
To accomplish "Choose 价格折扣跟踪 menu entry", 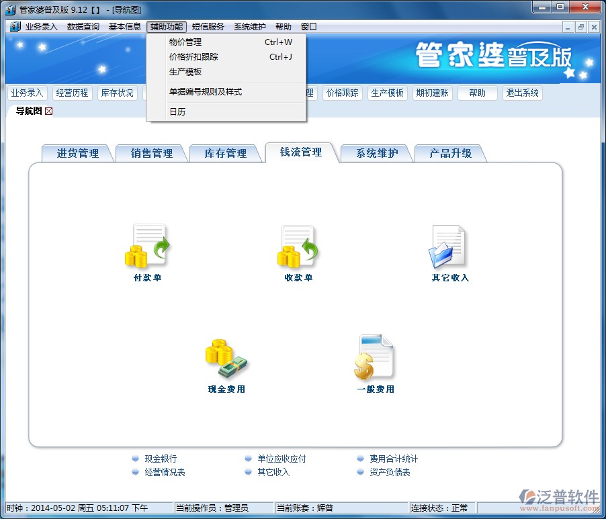I will tap(226, 57).
